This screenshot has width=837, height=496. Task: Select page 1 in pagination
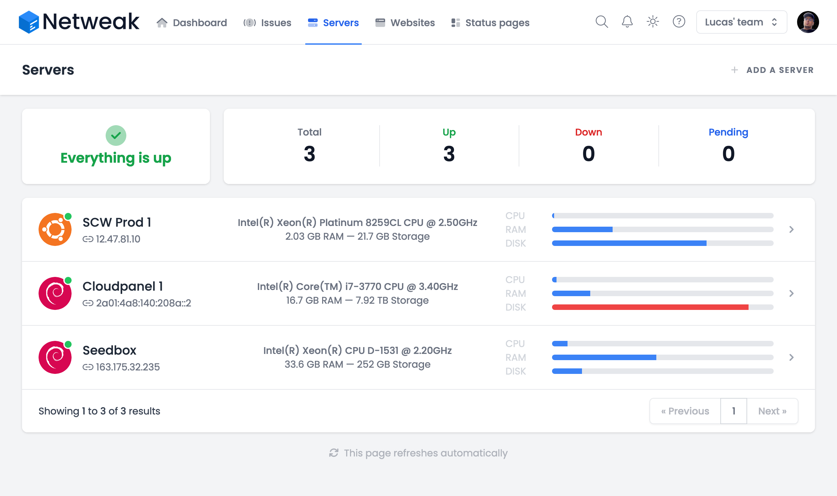pyautogui.click(x=733, y=411)
